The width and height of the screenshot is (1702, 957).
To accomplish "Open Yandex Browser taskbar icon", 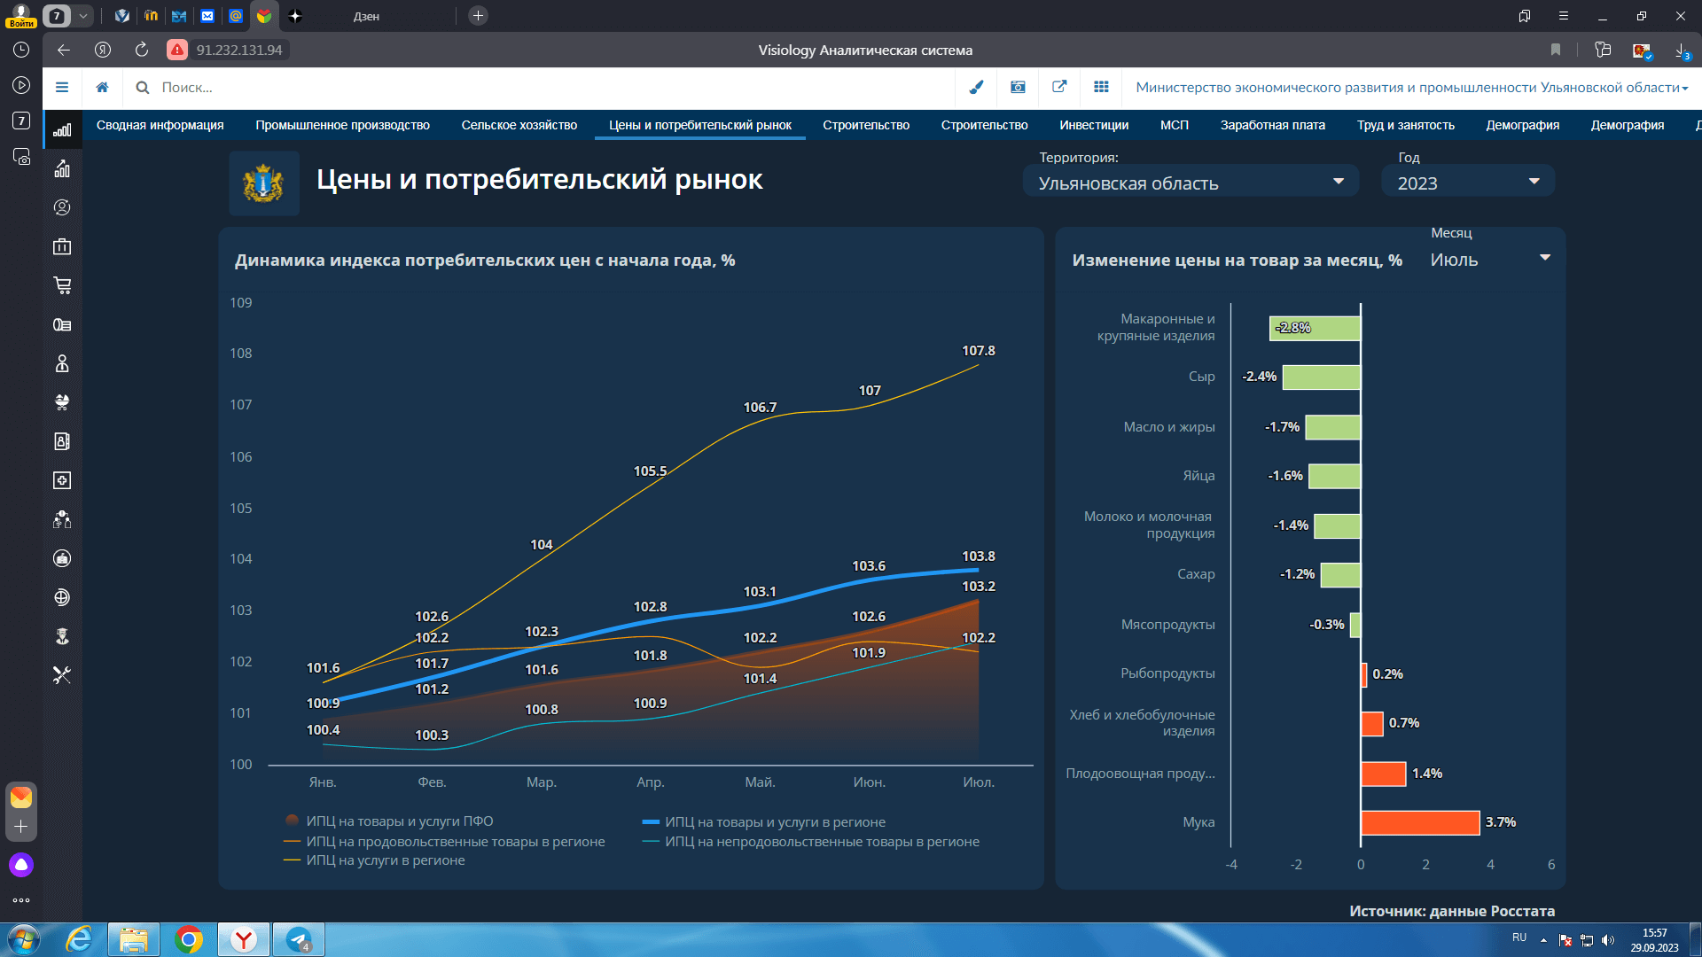I will [244, 939].
